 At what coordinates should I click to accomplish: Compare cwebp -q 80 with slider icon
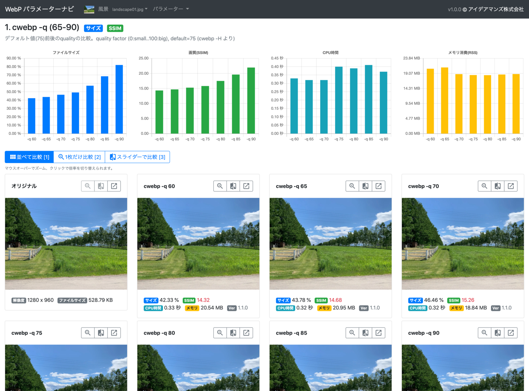pos(233,333)
